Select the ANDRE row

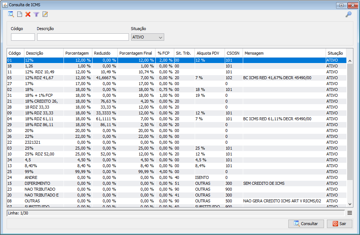tap(177, 177)
